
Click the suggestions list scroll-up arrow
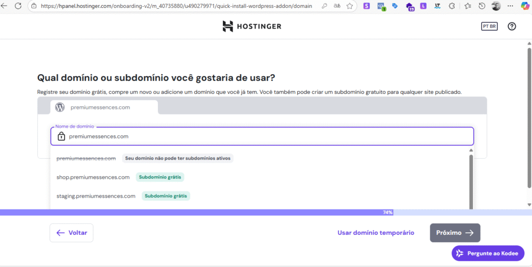(471, 150)
